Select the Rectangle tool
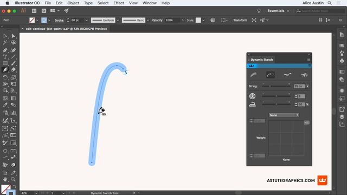The image size is (347, 195). pyautogui.click(x=5, y=63)
